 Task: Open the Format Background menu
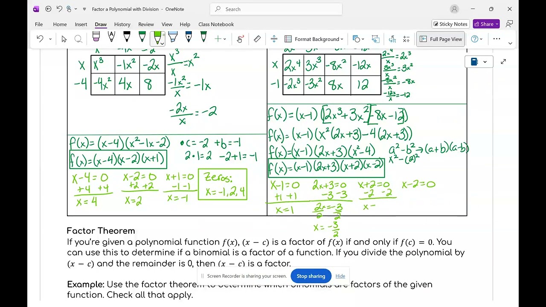tap(314, 39)
